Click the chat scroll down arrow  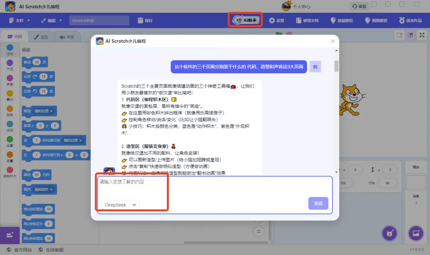point(336,172)
